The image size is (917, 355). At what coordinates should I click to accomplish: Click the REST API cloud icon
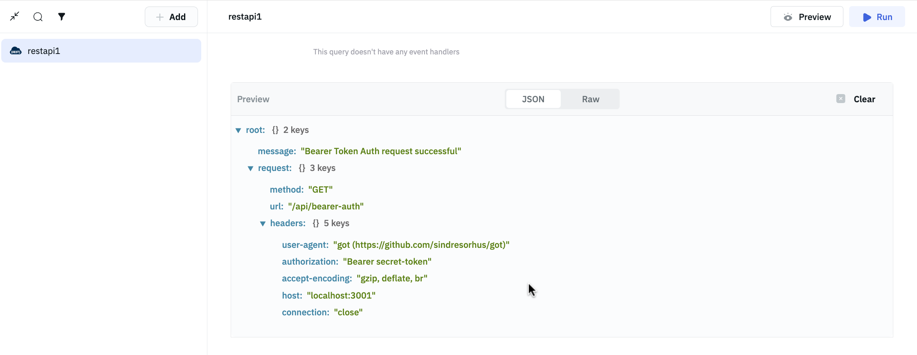click(16, 51)
